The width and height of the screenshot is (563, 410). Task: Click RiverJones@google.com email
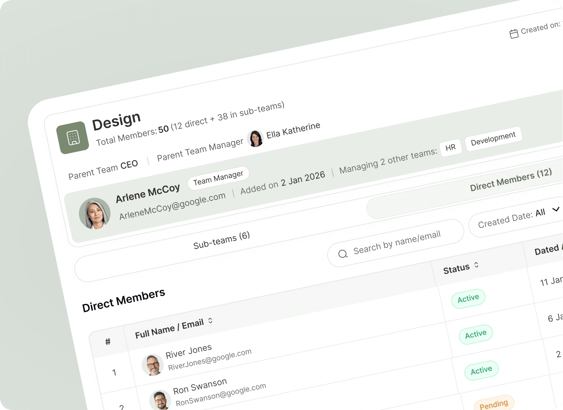coord(210,359)
